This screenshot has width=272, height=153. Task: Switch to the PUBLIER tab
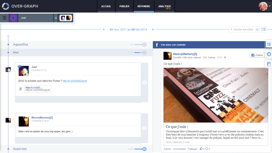point(124,6)
